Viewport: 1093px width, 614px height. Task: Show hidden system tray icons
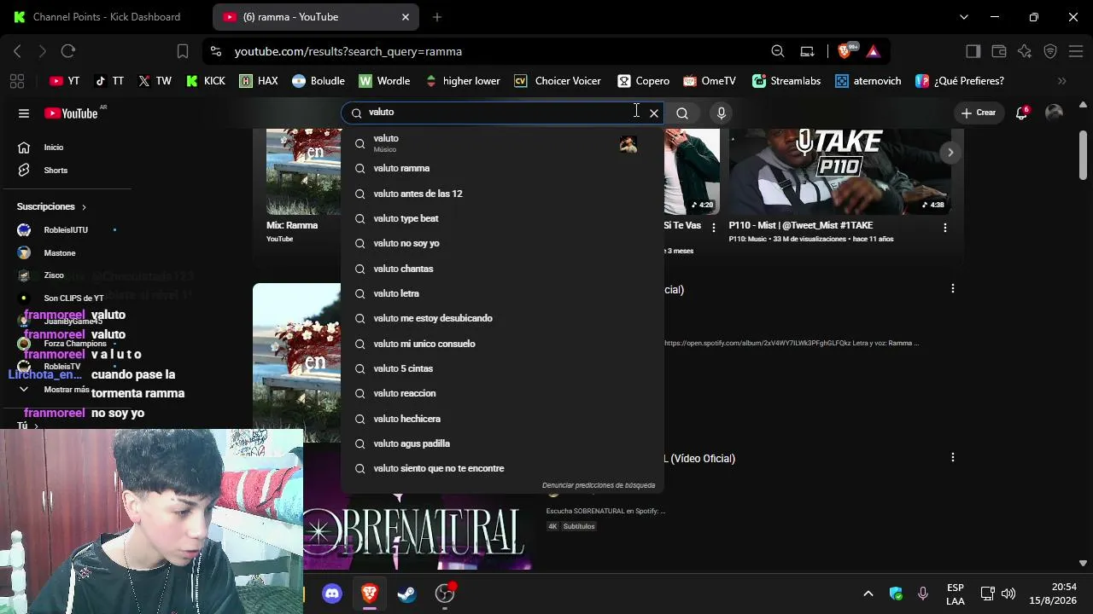[868, 594]
